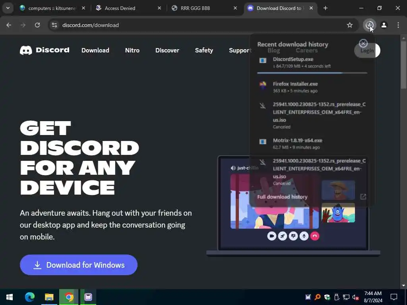
Task: Click the Motrix installer file icon
Action: [263, 142]
